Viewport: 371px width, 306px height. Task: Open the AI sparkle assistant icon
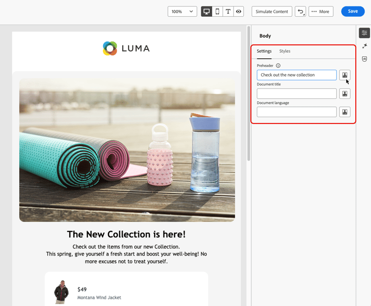click(x=365, y=46)
